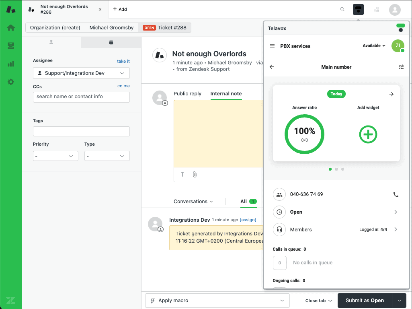Click headset icon beside Members
Screen dimensions: 412x309
point(279,230)
